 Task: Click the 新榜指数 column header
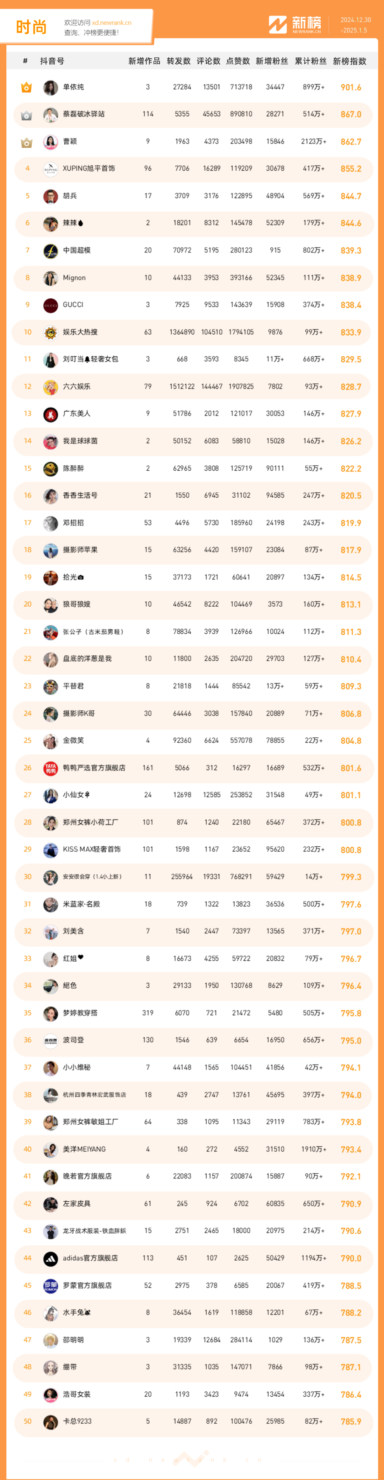click(x=350, y=61)
